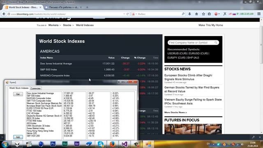Click the Windows Start orb
Image resolution: width=263 pixels, height=148 pixels.
pyautogui.click(x=5, y=144)
